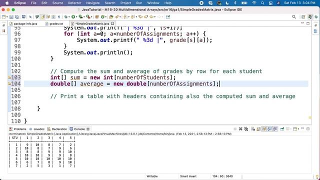
Task: Click the Open Type folder icon
Action: [111, 17]
